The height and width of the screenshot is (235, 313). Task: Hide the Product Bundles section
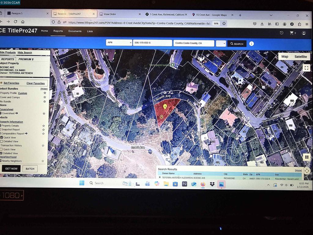click(x=44, y=89)
